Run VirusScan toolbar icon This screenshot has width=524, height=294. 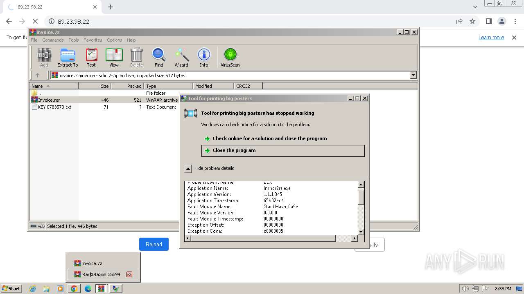click(x=230, y=57)
